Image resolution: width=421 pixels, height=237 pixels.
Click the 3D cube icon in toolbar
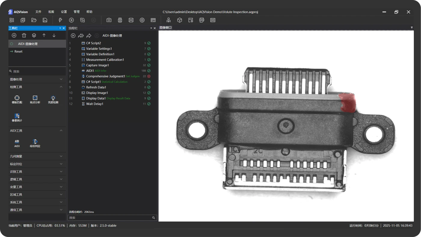(180, 20)
